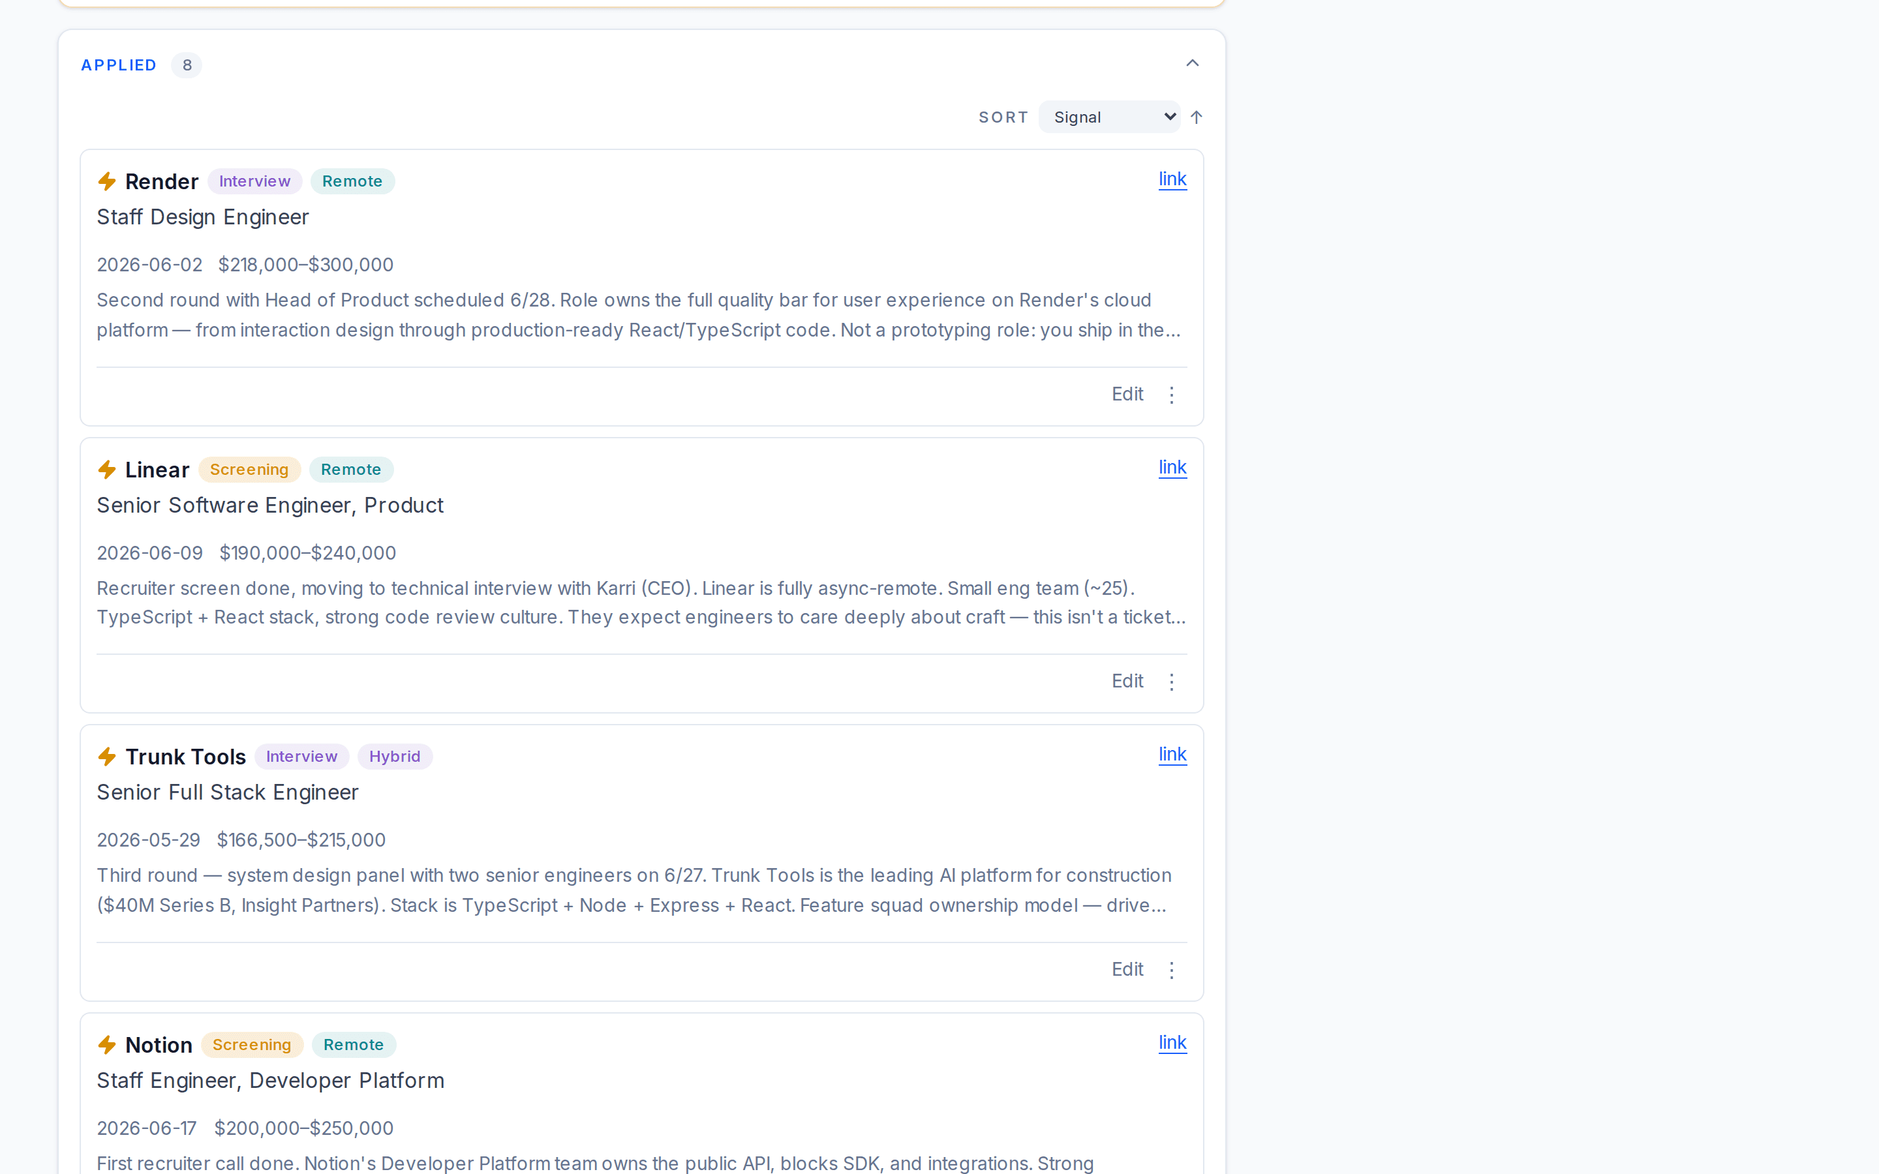Screen dimensions: 1879x1174
Task: Click the 2026-06-02 applied date
Action: pos(149,265)
